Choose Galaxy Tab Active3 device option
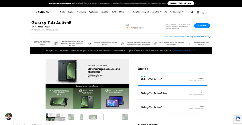Image resolution: width=242 pixels, height=125 pixels. click(x=172, y=107)
